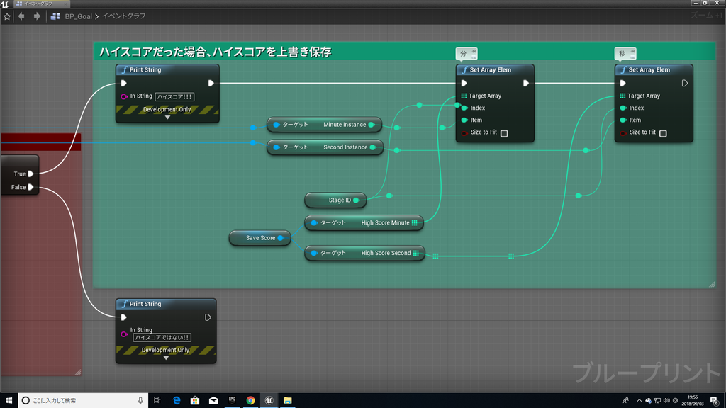
Task: Select the Save Score variable node
Action: point(259,238)
